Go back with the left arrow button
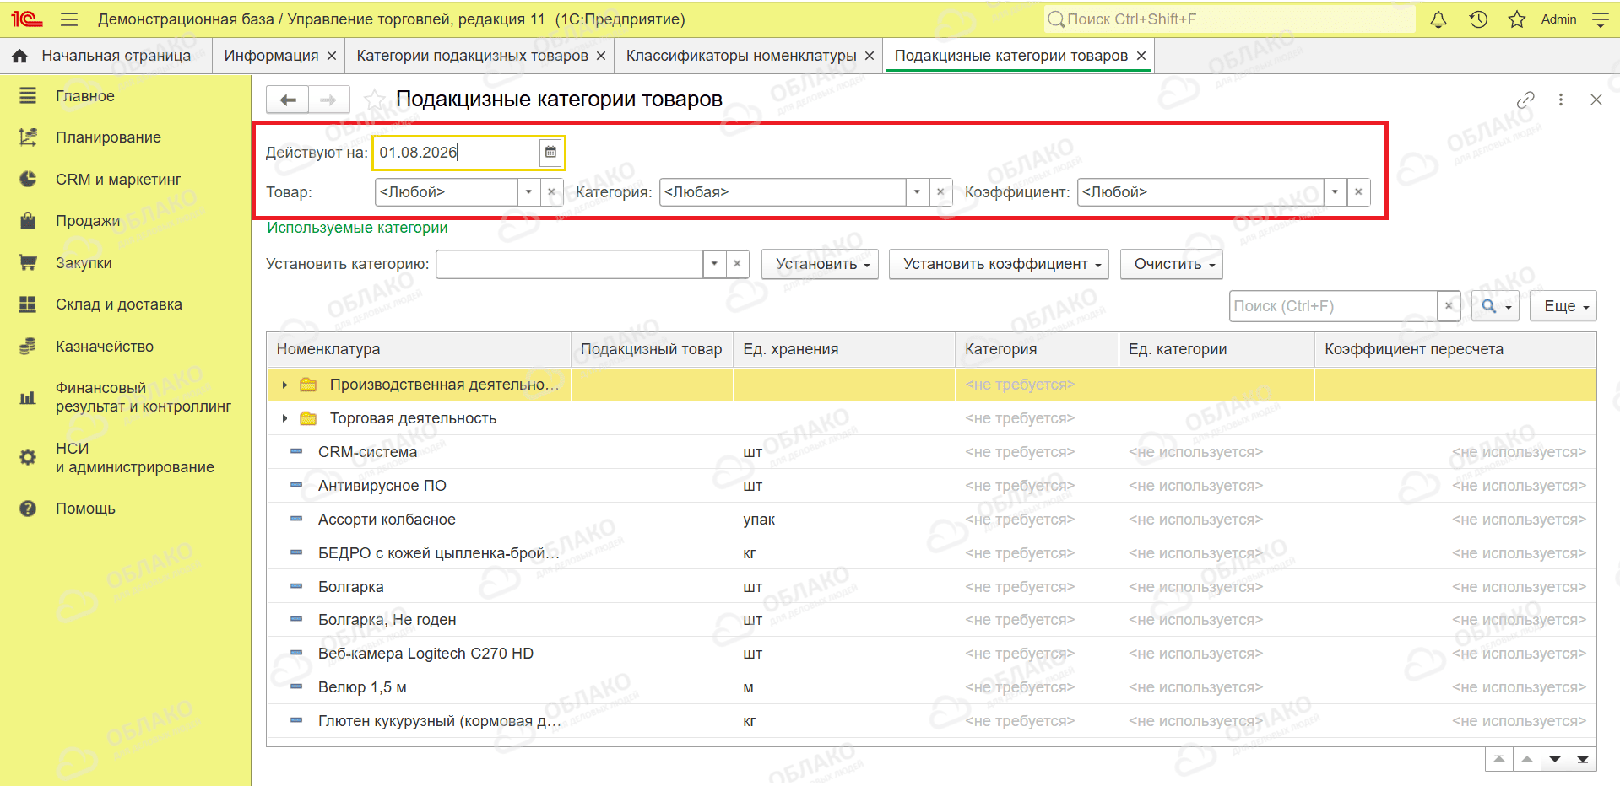1620x786 pixels. 288,100
